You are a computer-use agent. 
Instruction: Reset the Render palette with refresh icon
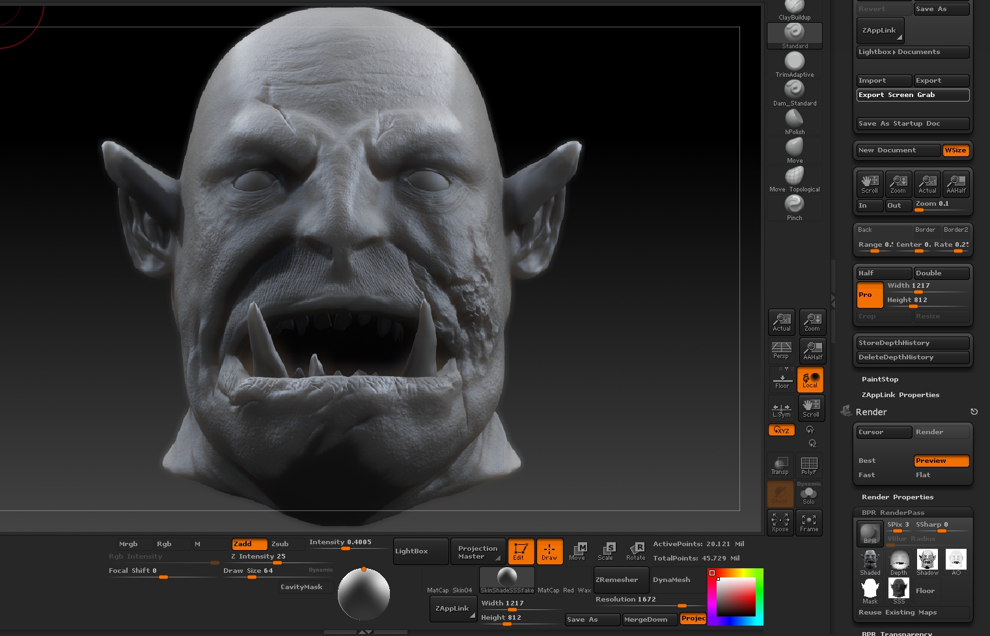point(974,411)
